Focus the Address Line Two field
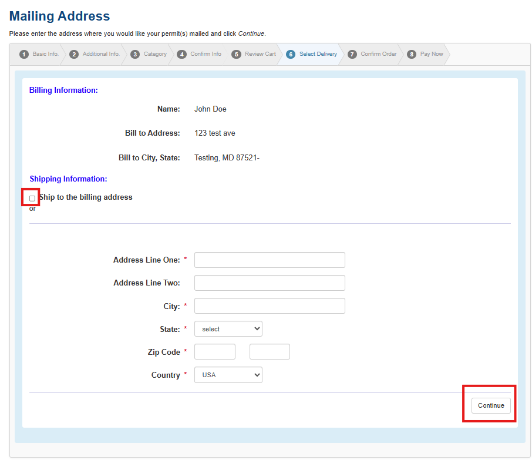The image size is (532, 460). coord(270,283)
